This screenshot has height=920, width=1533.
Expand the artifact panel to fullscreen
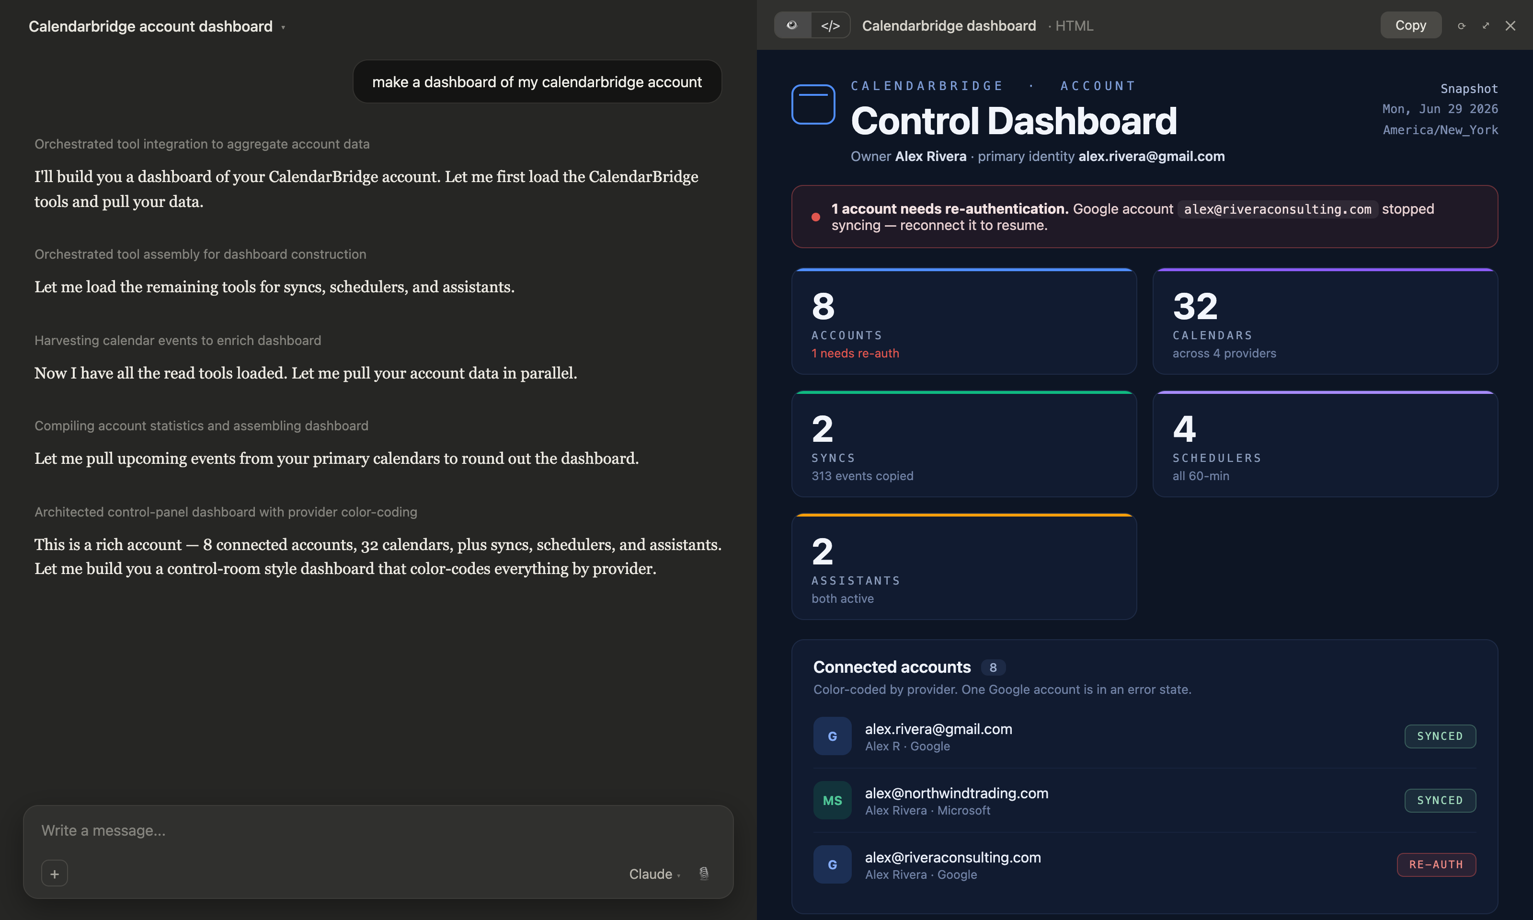coord(1485,25)
